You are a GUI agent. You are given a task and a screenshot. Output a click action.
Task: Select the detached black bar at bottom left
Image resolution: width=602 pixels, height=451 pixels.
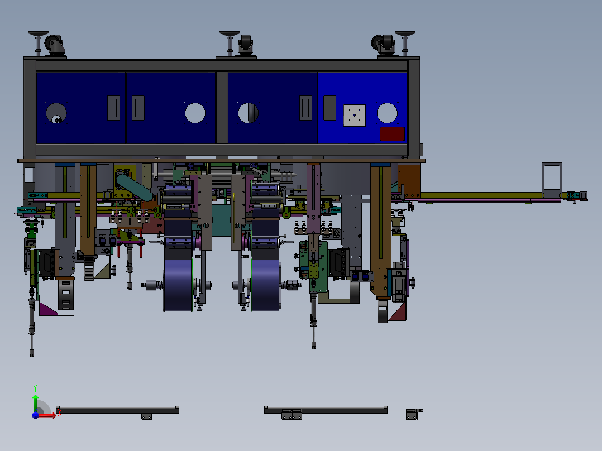tap(117, 410)
